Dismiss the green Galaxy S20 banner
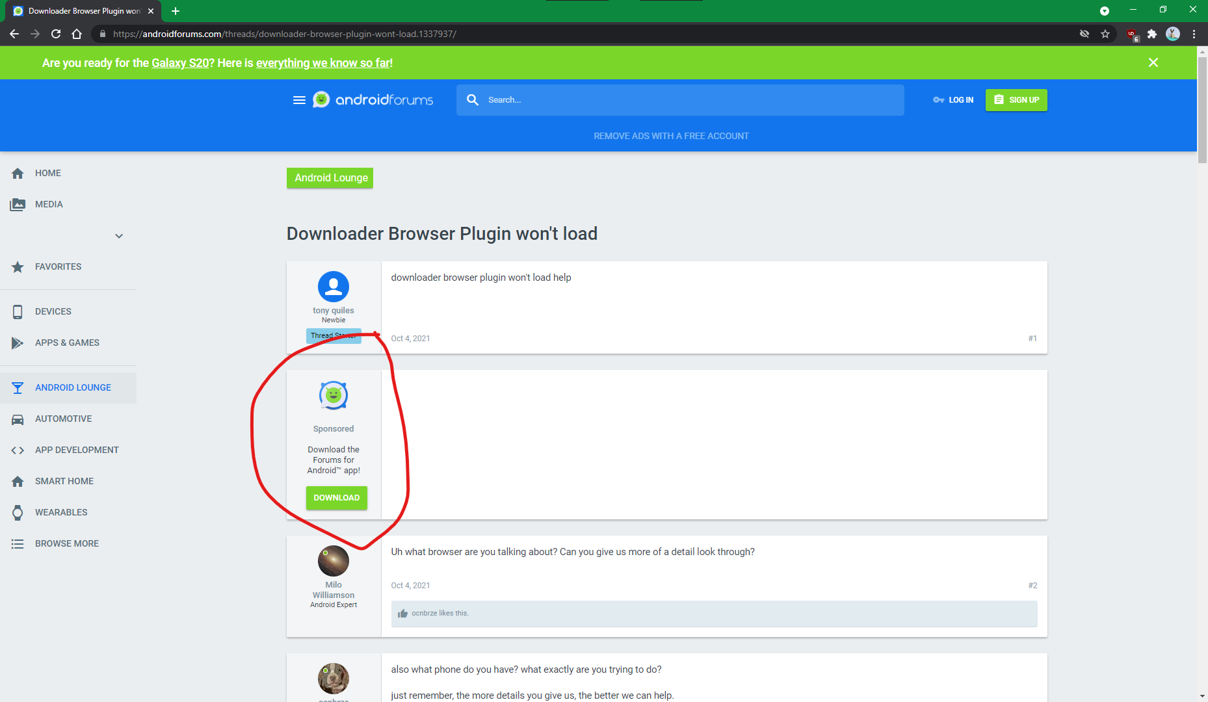Image resolution: width=1208 pixels, height=702 pixels. [x=1153, y=62]
